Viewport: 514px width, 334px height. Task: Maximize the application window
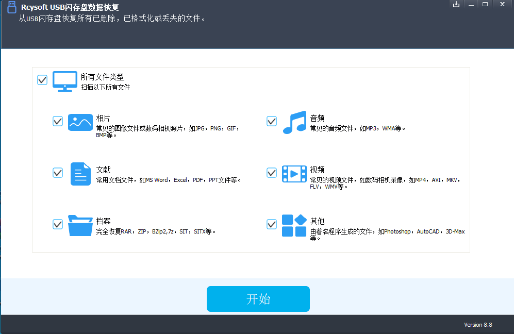click(x=486, y=4)
